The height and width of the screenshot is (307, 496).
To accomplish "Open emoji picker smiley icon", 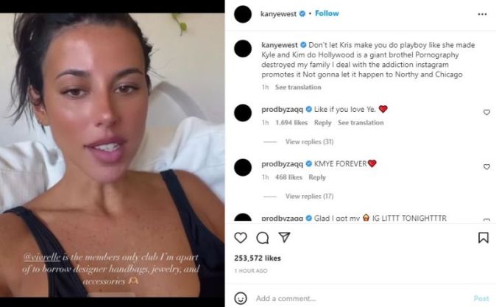I will 241,298.
